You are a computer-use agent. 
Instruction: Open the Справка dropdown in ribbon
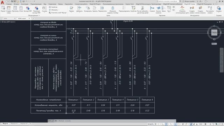click(219, 9)
